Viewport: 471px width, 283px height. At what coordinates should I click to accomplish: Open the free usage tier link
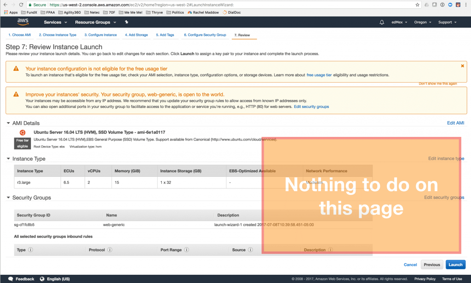tap(319, 75)
